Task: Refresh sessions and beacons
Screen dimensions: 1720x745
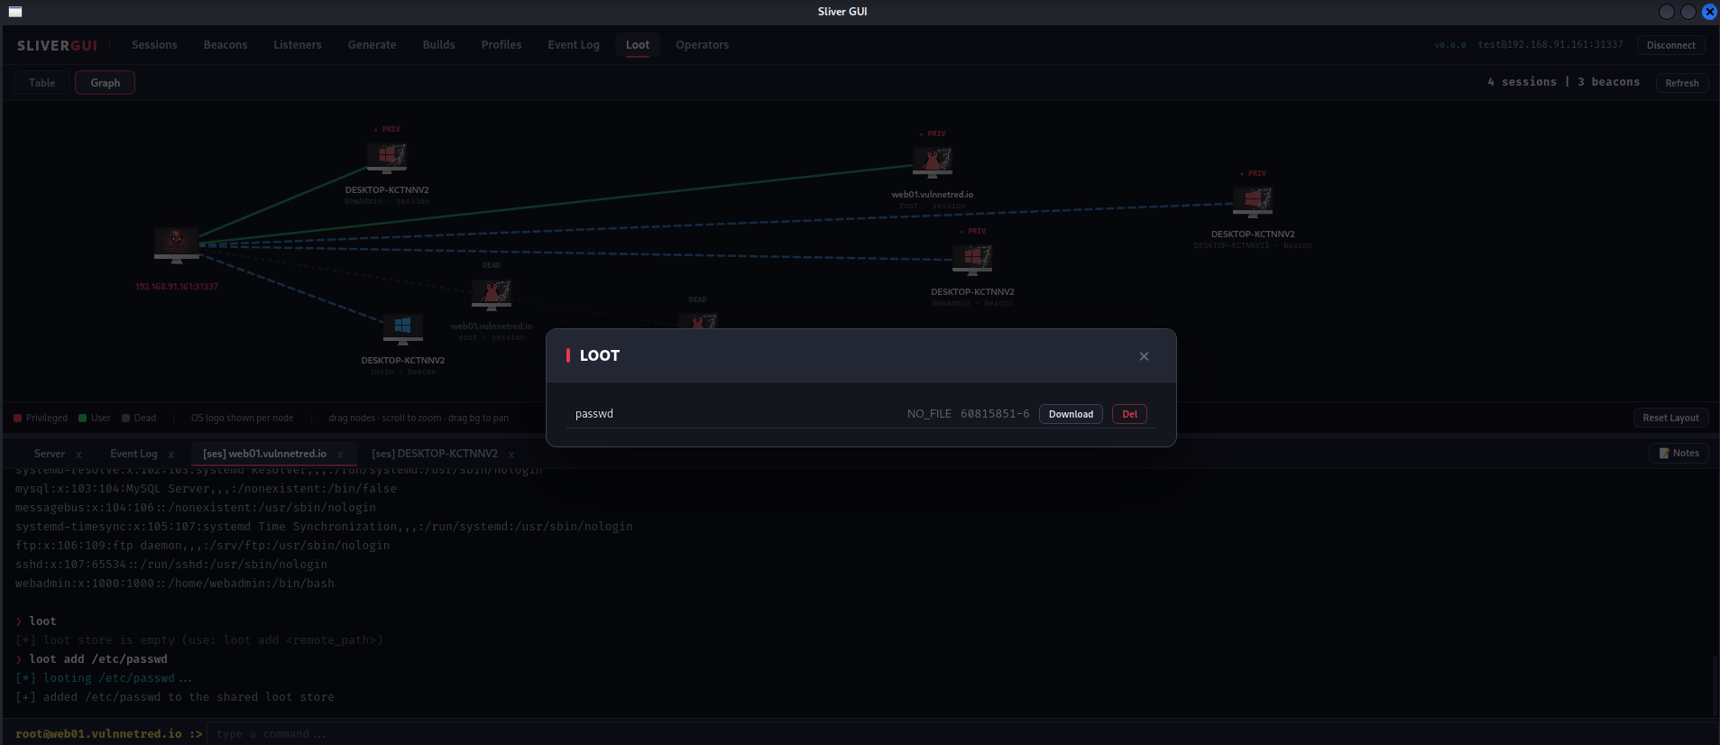Action: [1682, 83]
